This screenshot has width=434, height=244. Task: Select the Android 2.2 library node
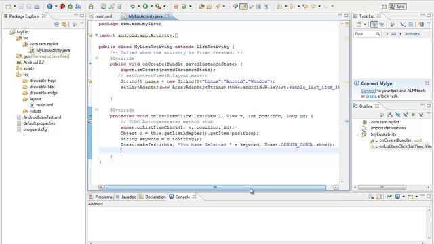pos(33,62)
